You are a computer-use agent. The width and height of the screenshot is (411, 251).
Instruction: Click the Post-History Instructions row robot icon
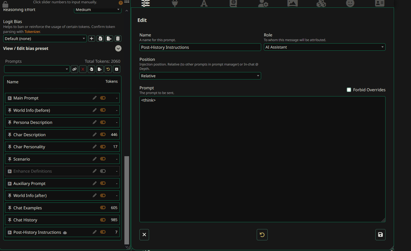(65, 233)
